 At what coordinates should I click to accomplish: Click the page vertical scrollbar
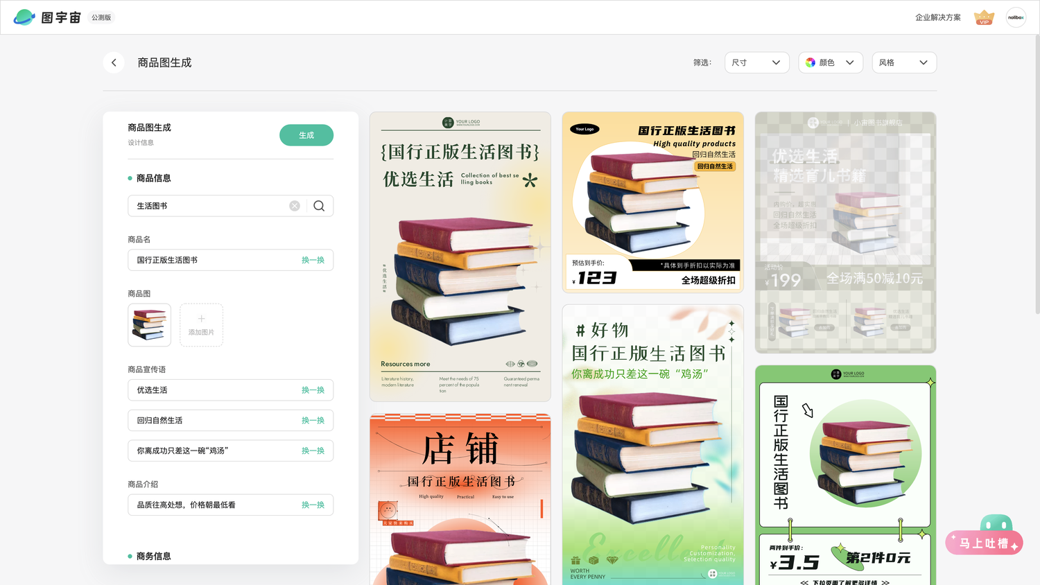click(1037, 173)
